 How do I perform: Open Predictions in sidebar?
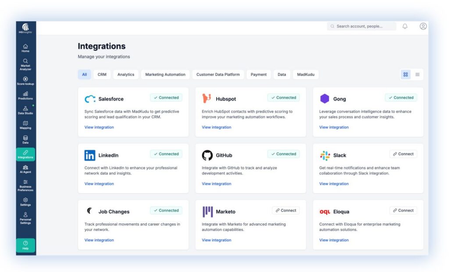click(x=25, y=95)
